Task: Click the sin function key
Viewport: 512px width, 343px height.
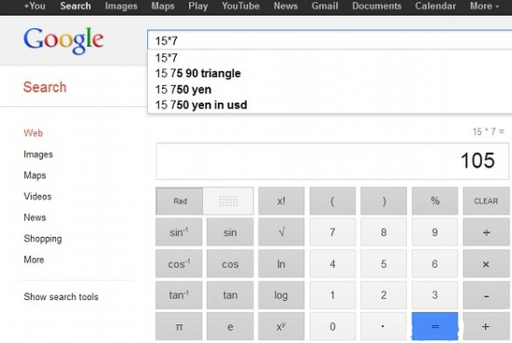Action: click(x=230, y=232)
